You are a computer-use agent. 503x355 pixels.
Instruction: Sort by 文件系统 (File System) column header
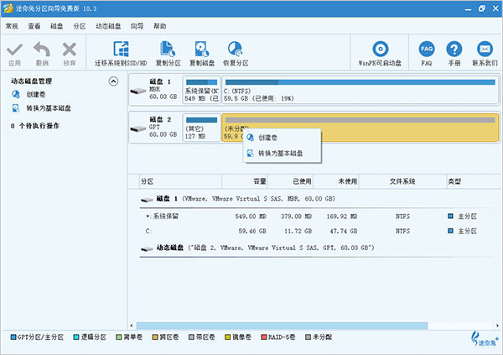pyautogui.click(x=402, y=181)
